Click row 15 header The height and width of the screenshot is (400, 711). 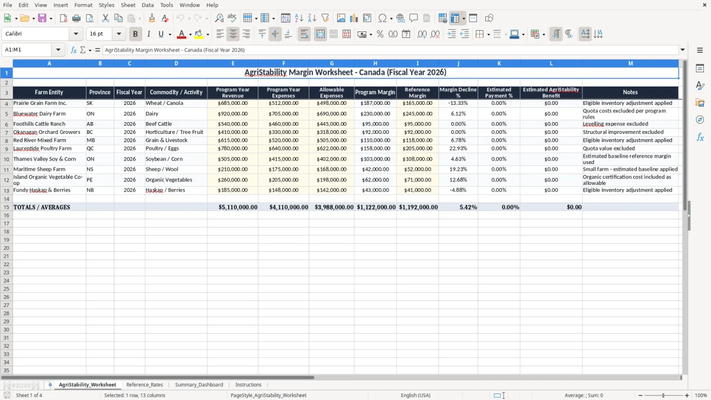coord(6,207)
